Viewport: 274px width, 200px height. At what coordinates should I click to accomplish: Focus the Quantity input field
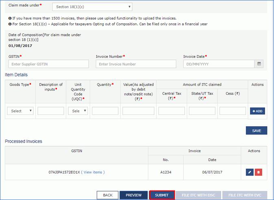click(x=105, y=111)
